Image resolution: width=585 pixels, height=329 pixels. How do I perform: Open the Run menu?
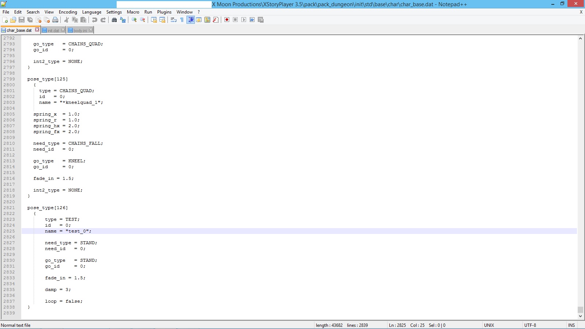pos(148,12)
